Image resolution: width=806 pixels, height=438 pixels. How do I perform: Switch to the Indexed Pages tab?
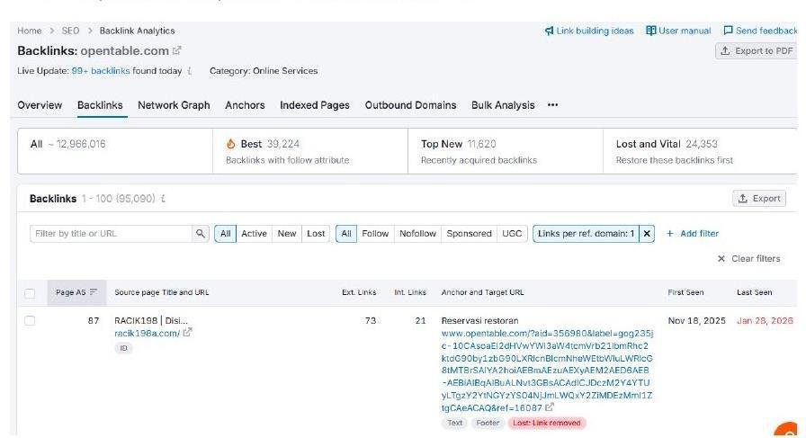point(315,105)
